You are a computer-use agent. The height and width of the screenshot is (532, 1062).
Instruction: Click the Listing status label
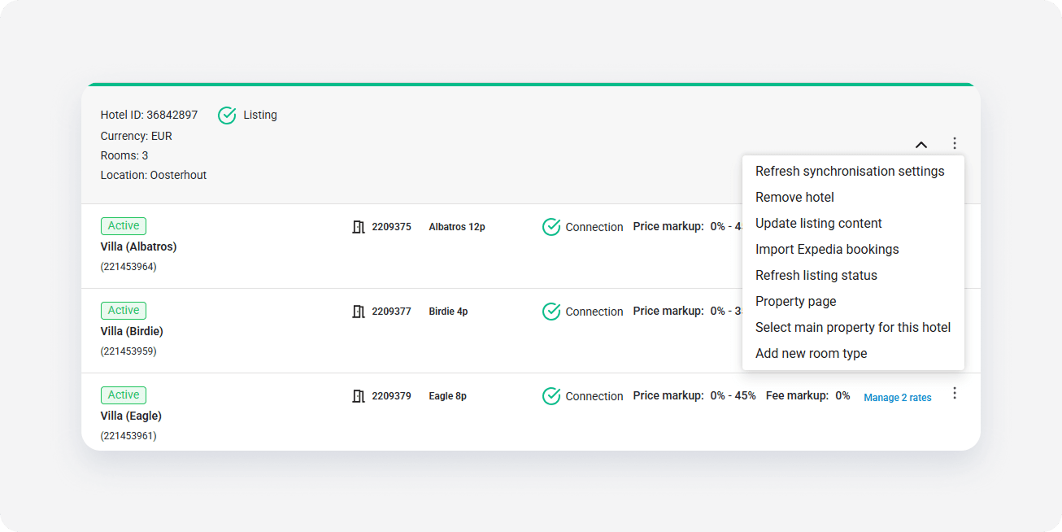[x=260, y=116]
